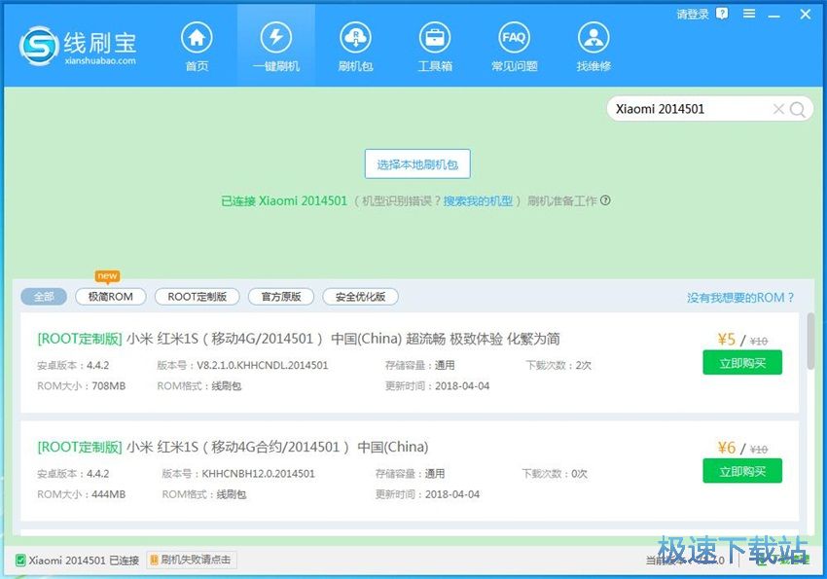
Task: Open the hamburger menu in title bar
Action: tap(749, 14)
